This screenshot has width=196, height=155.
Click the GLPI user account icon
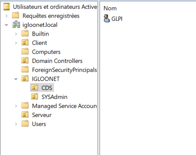(107, 18)
